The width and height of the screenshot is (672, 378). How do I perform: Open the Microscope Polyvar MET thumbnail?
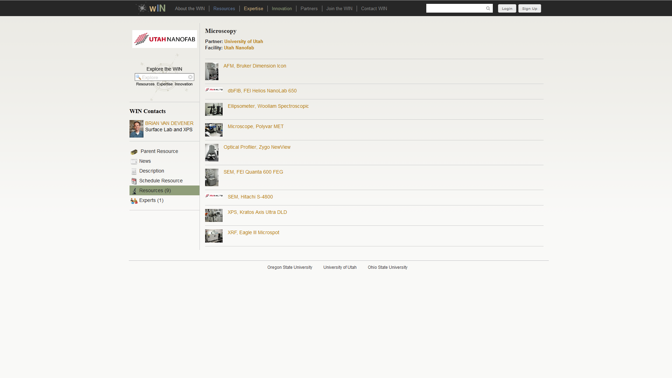point(214,130)
